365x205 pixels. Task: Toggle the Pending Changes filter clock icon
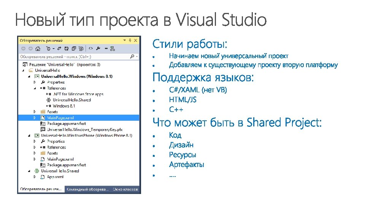pyautogui.click(x=48, y=49)
